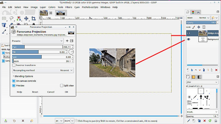Viewport: 221px width, 124px height.
Task: Delete the selected brush
Action: pos(204,121)
